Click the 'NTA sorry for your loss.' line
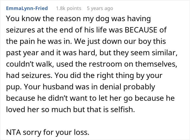Image resolution: width=190 pixels, height=140 pixels. point(47,132)
